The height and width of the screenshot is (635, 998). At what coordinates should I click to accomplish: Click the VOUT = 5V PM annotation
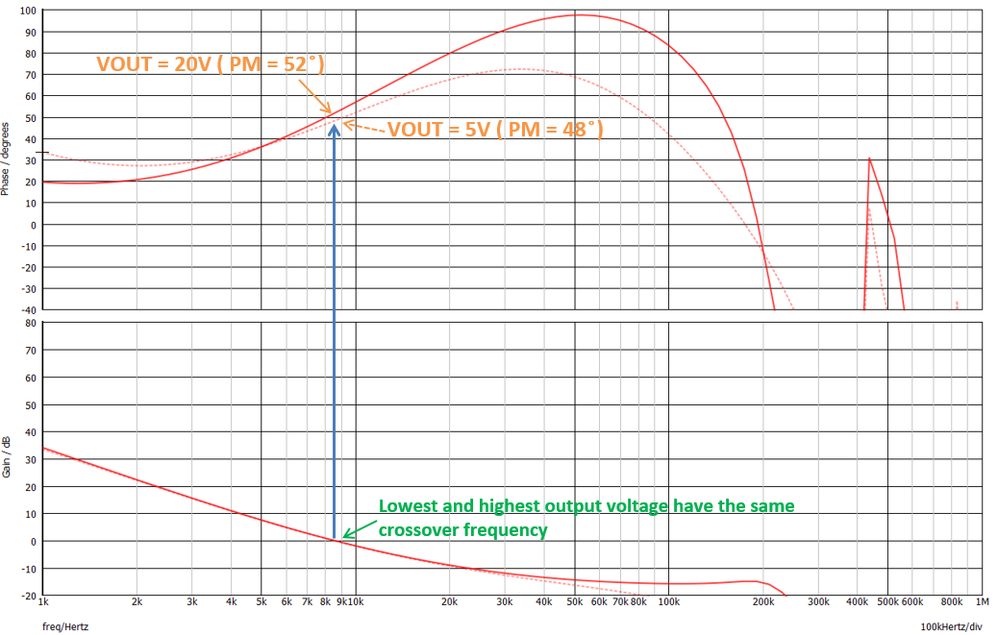click(x=494, y=129)
